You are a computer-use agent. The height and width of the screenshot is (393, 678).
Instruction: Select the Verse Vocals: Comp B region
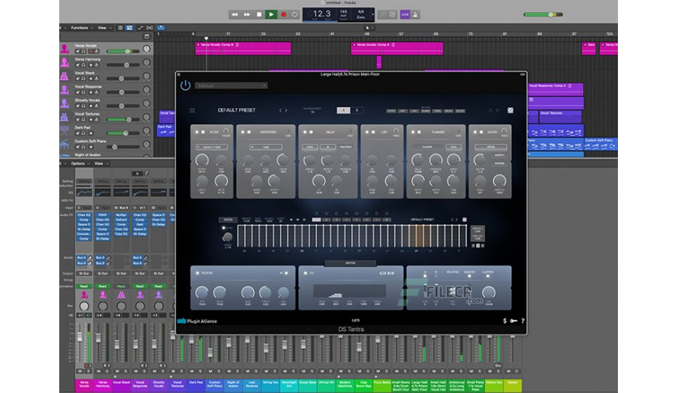pos(243,48)
